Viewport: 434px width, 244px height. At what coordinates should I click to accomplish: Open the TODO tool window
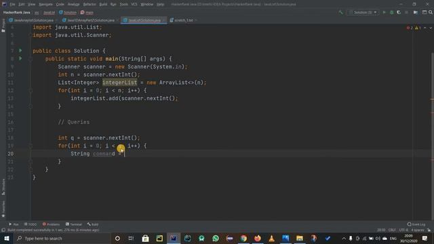tap(30, 224)
